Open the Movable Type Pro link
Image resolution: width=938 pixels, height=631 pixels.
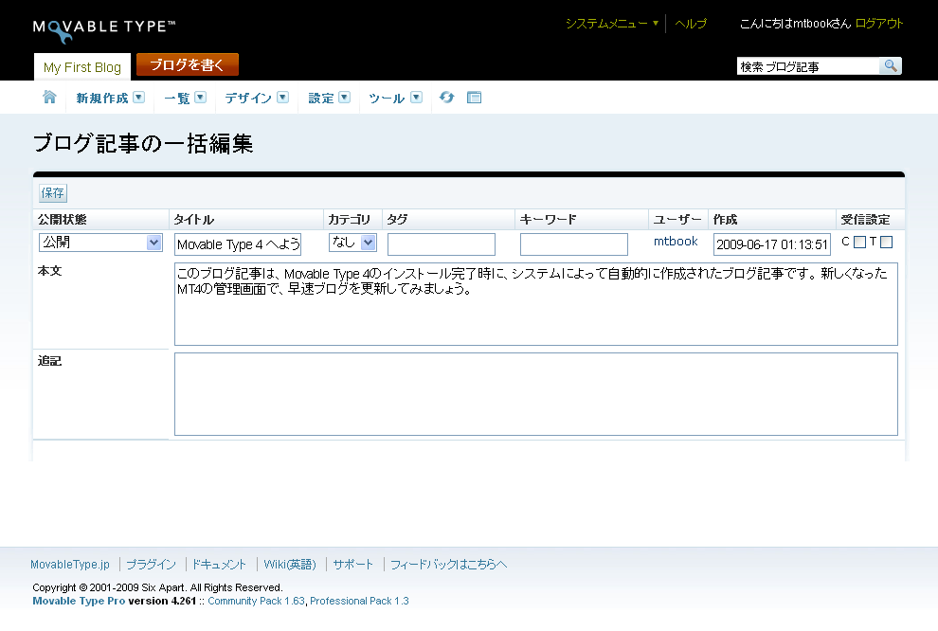79,601
